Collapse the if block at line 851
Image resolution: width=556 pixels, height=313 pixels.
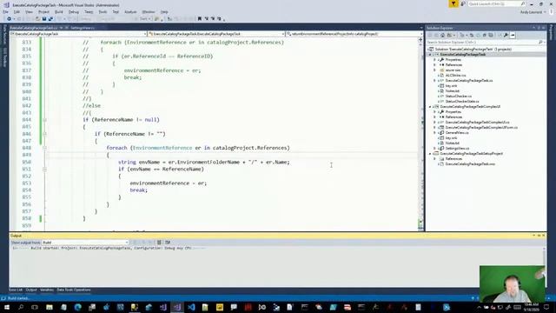tap(44, 170)
